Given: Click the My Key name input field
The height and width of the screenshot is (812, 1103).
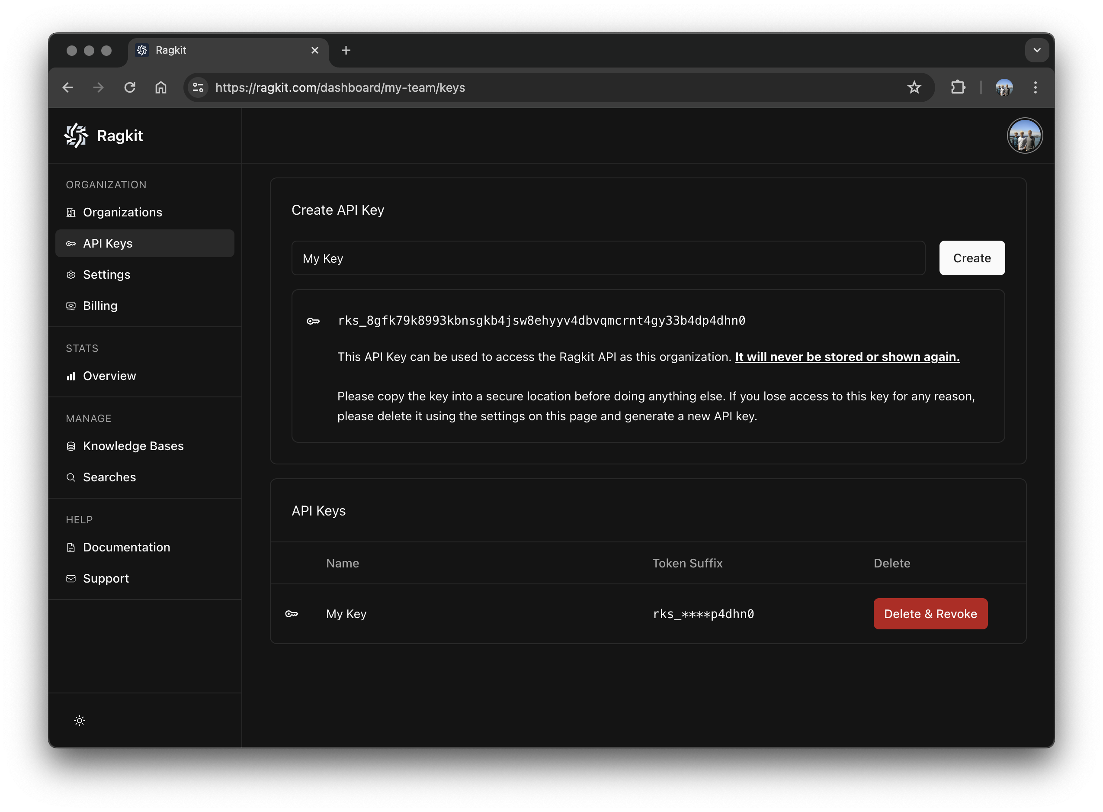Looking at the screenshot, I should [x=608, y=258].
